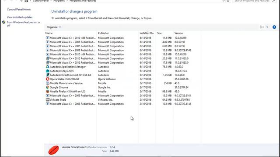
Task: Click the Opera Software publisher cell
Action: [107, 79]
